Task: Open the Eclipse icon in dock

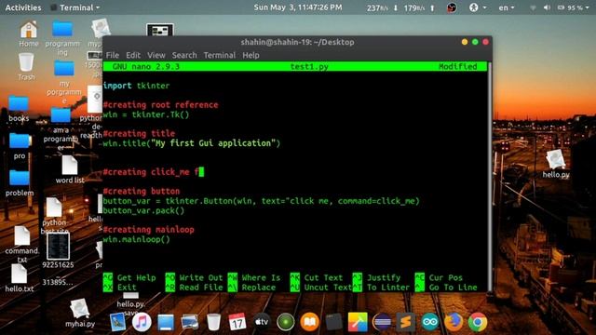Action: pos(382,322)
